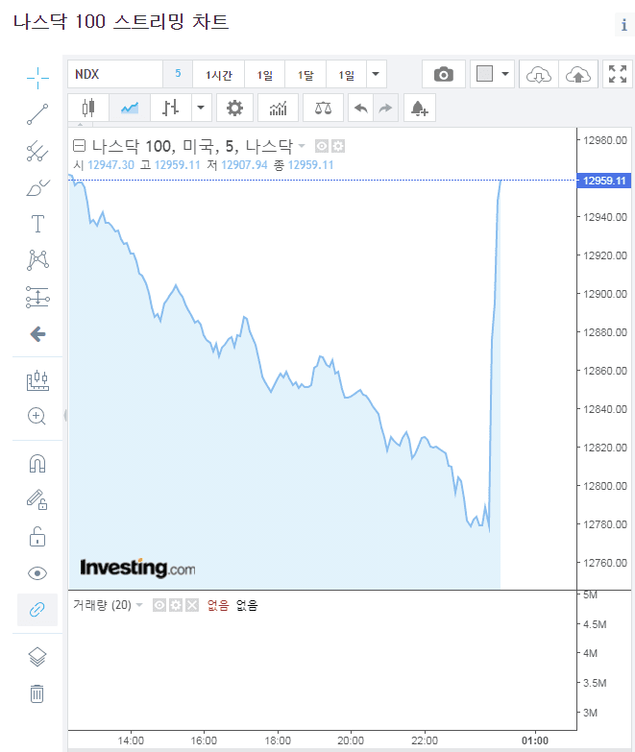
Task: Hide all drawings with eye icon
Action: 37,573
